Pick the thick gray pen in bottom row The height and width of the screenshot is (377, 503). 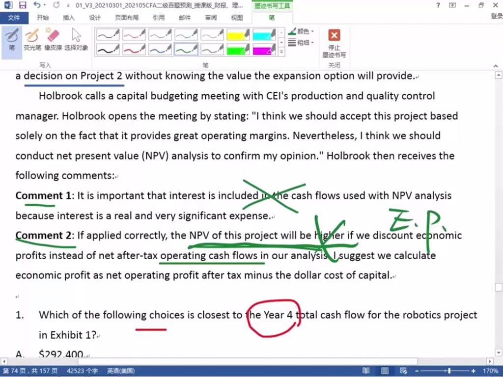(212, 50)
